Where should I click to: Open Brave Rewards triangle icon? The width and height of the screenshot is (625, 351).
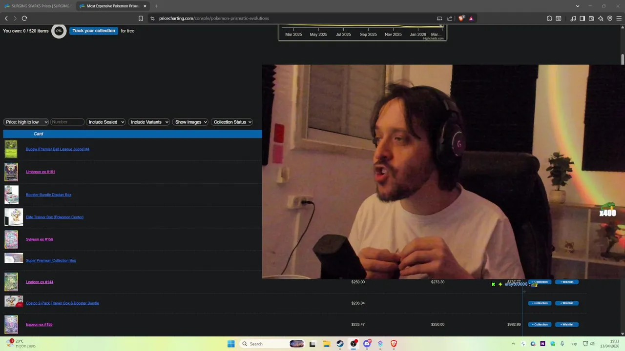click(x=471, y=19)
